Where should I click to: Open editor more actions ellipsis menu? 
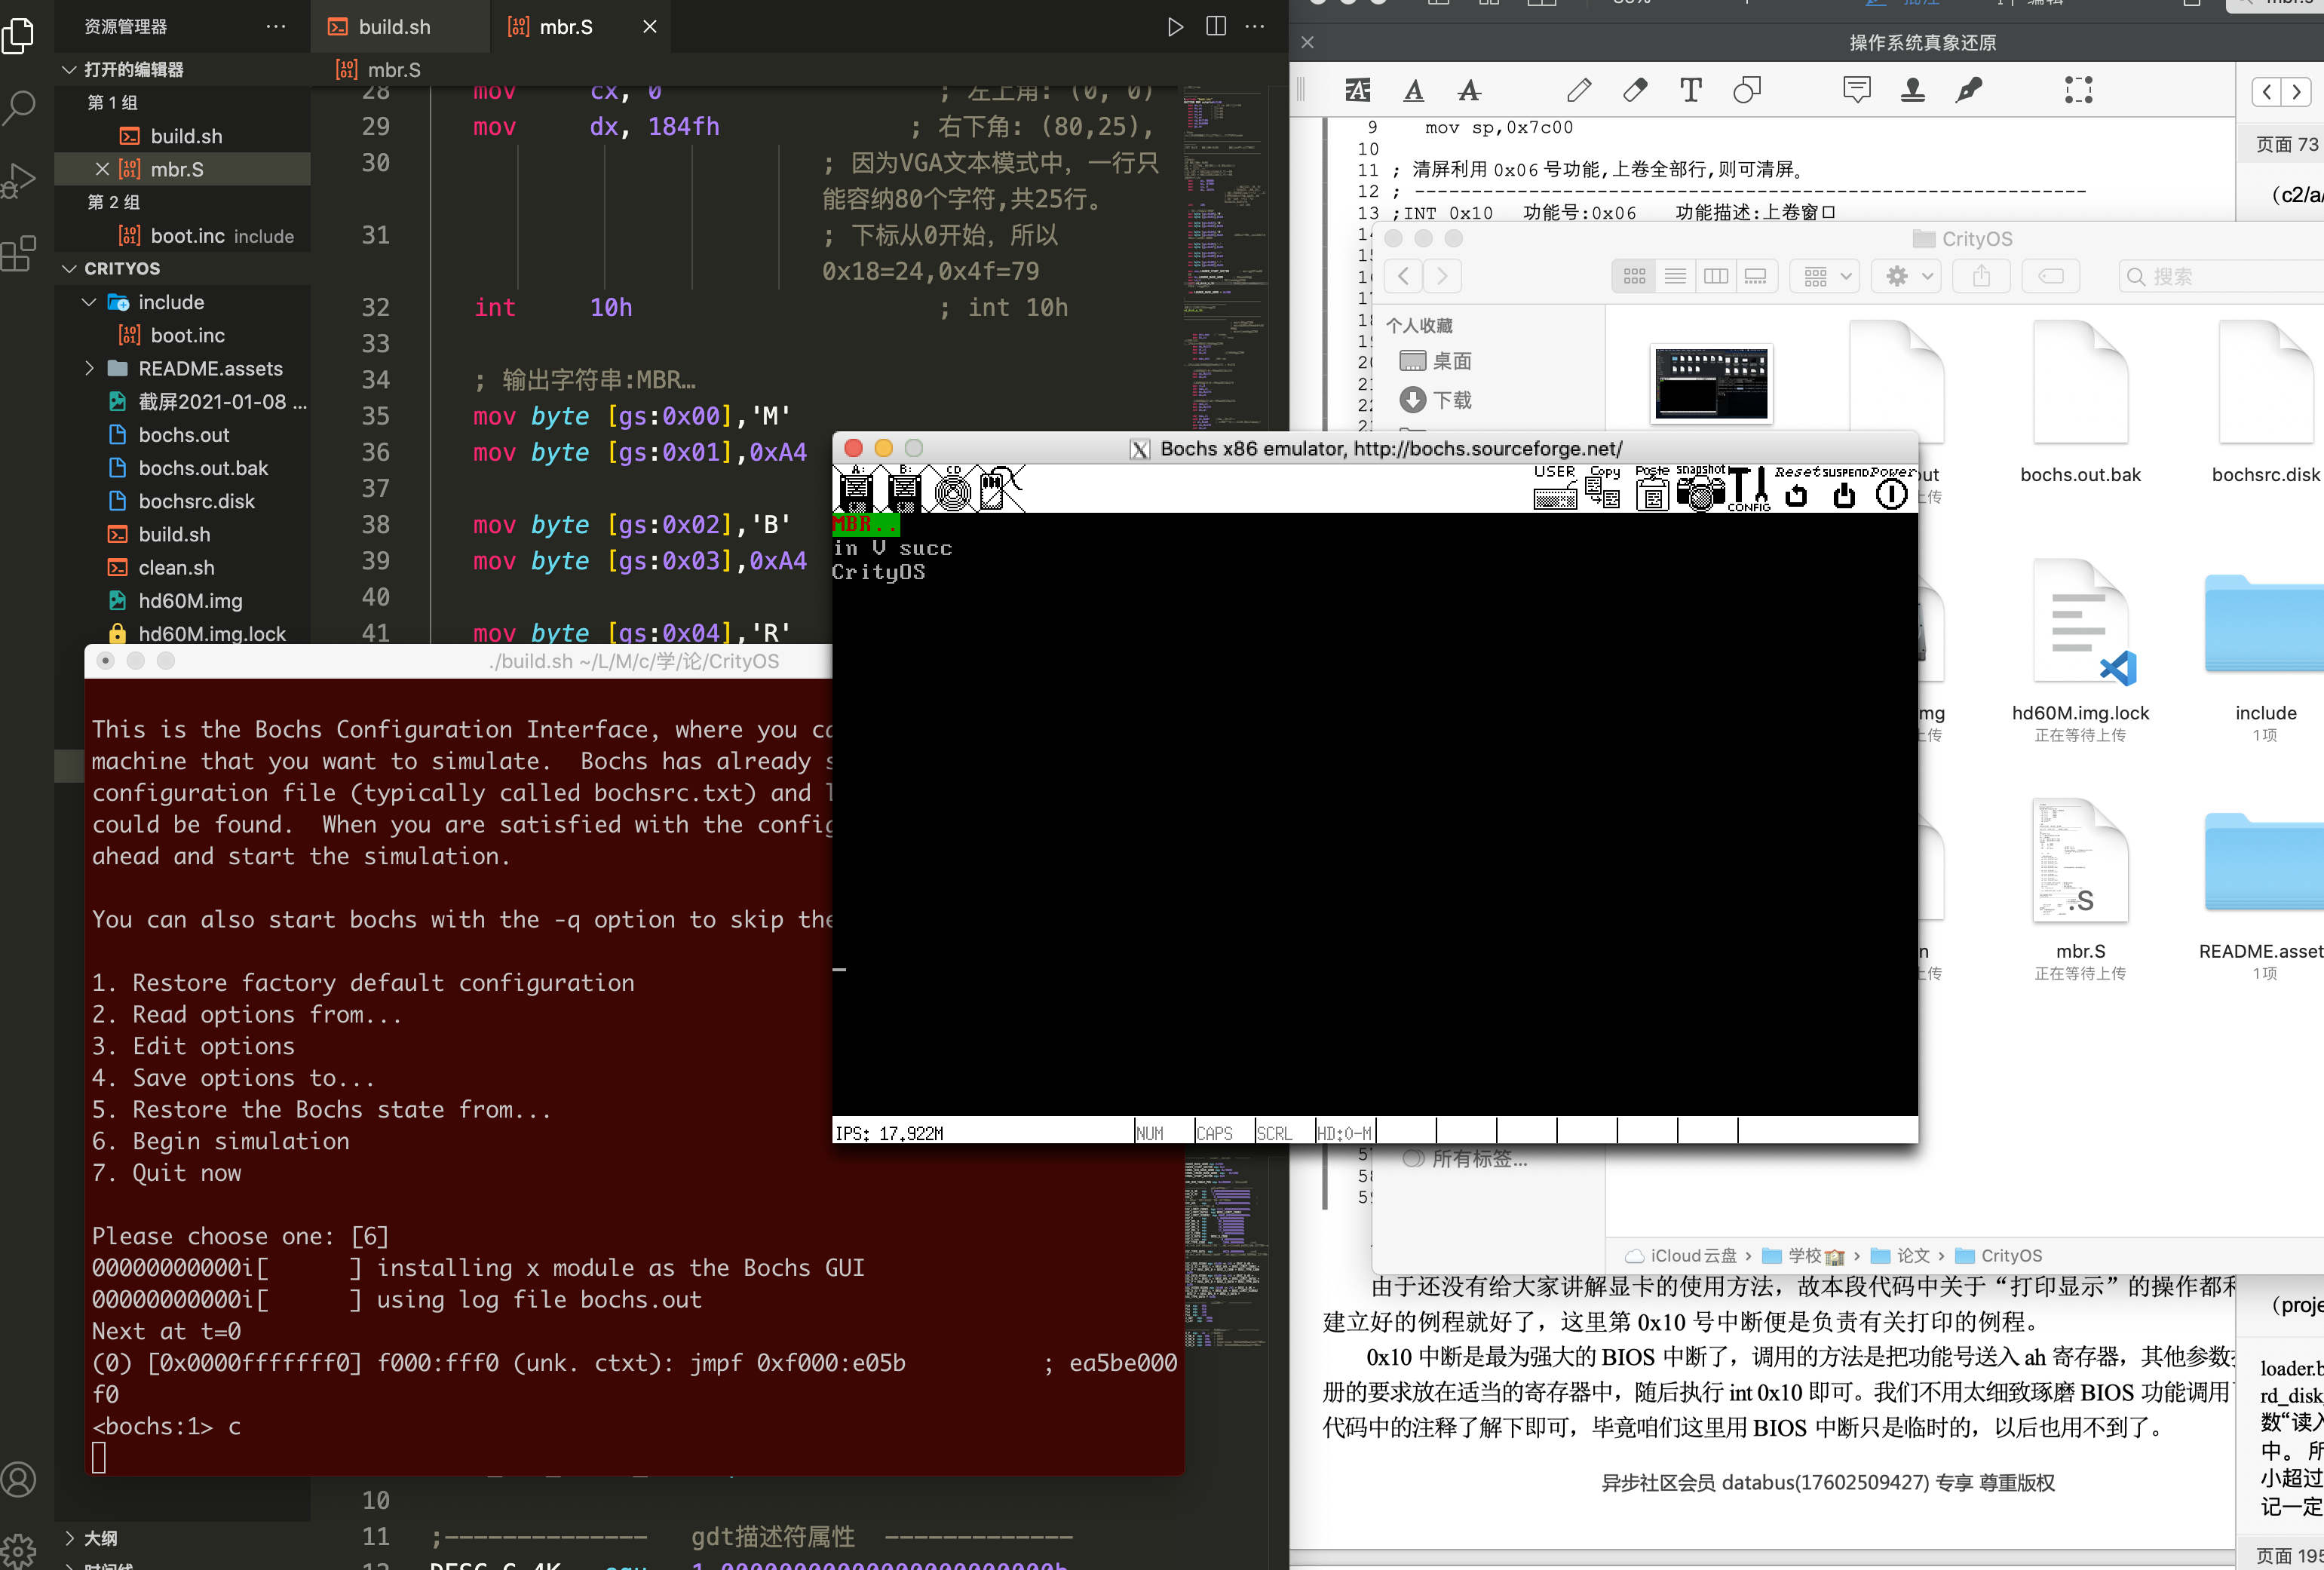1255,27
